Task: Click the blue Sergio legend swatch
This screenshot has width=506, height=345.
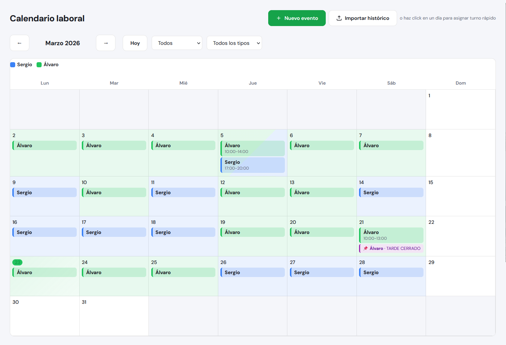Action: point(12,64)
